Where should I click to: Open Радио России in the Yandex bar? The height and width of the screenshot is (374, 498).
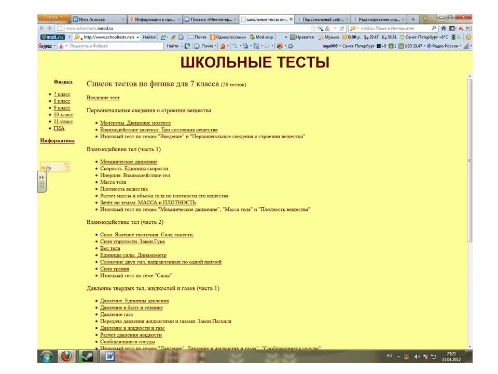(x=445, y=46)
